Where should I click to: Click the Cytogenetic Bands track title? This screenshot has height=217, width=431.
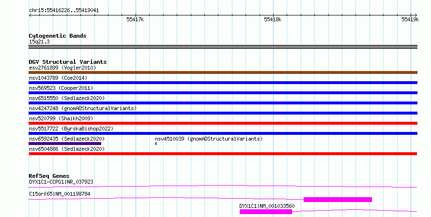[x=58, y=36]
